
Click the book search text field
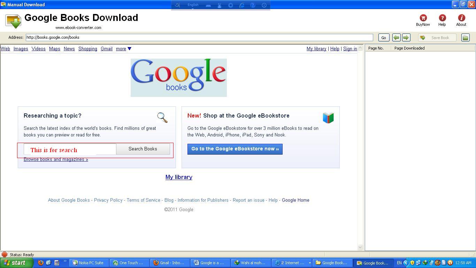(x=70, y=149)
